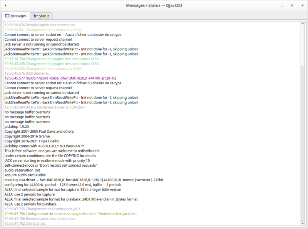Click the line 'jackdmp 1.9.20'

pyautogui.click(x=17, y=127)
